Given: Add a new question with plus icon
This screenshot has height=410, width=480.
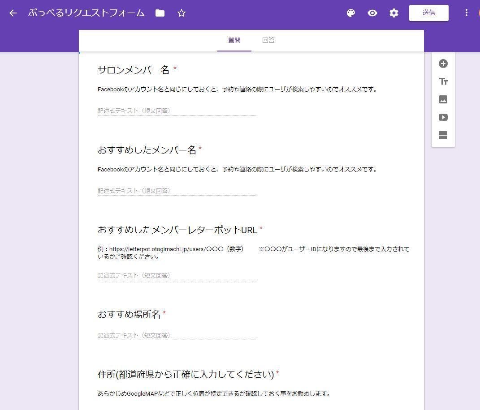Looking at the screenshot, I should (443, 64).
